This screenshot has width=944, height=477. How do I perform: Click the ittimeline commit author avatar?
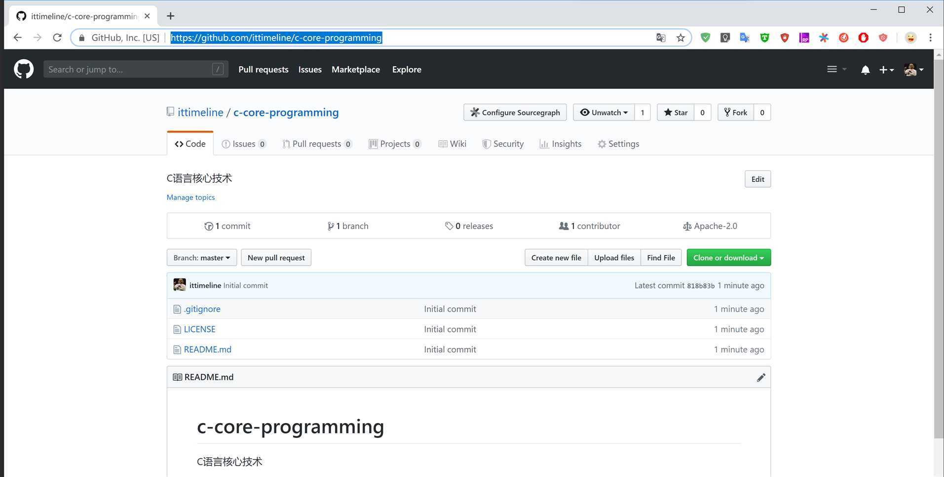coord(180,285)
